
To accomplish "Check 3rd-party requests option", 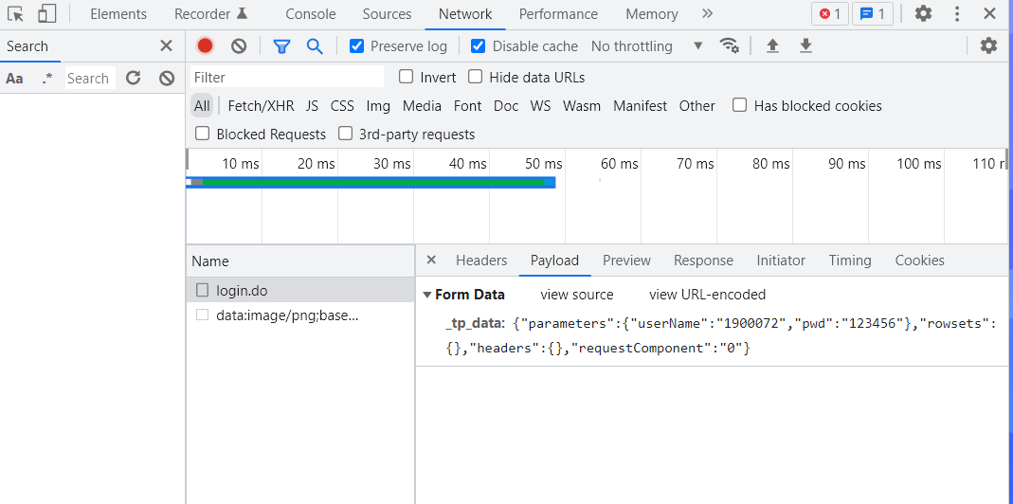I will (x=346, y=134).
